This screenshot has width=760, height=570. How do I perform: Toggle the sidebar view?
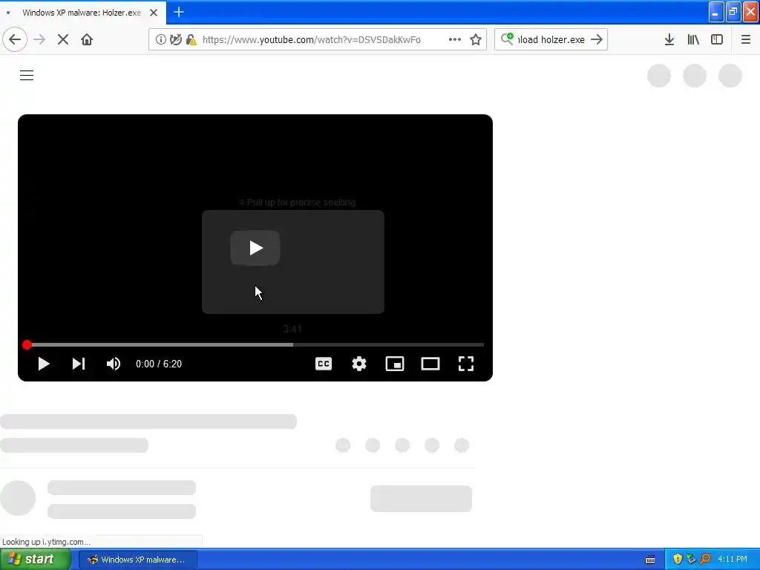coord(717,39)
